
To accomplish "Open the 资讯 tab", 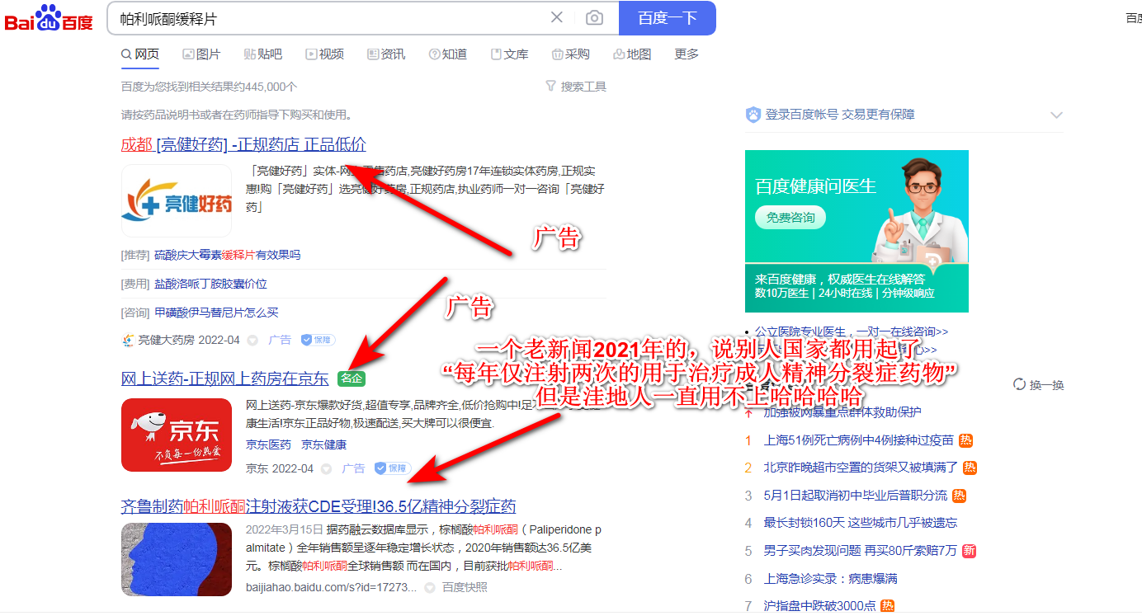I will (x=386, y=54).
